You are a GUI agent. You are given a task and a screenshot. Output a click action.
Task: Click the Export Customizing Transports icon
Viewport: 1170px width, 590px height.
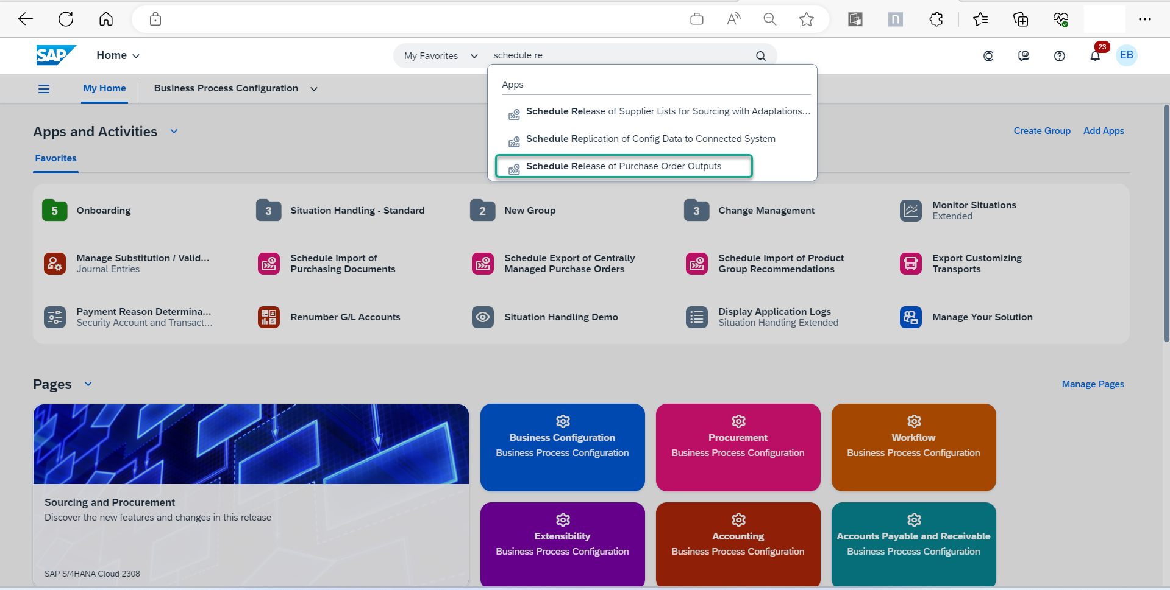[x=911, y=264]
